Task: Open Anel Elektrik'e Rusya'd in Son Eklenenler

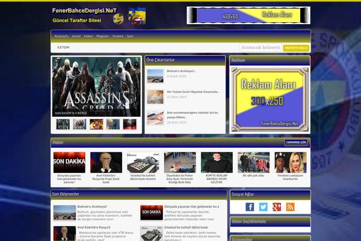Action: [x=94, y=227]
